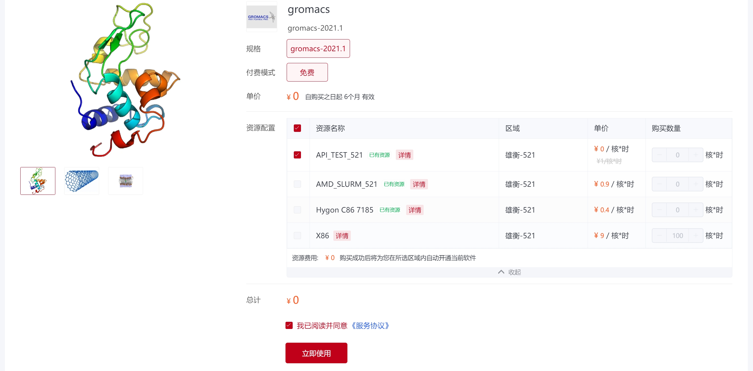Select the 免费 payment mode option
Viewport: 753px width, 371px height.
[307, 72]
